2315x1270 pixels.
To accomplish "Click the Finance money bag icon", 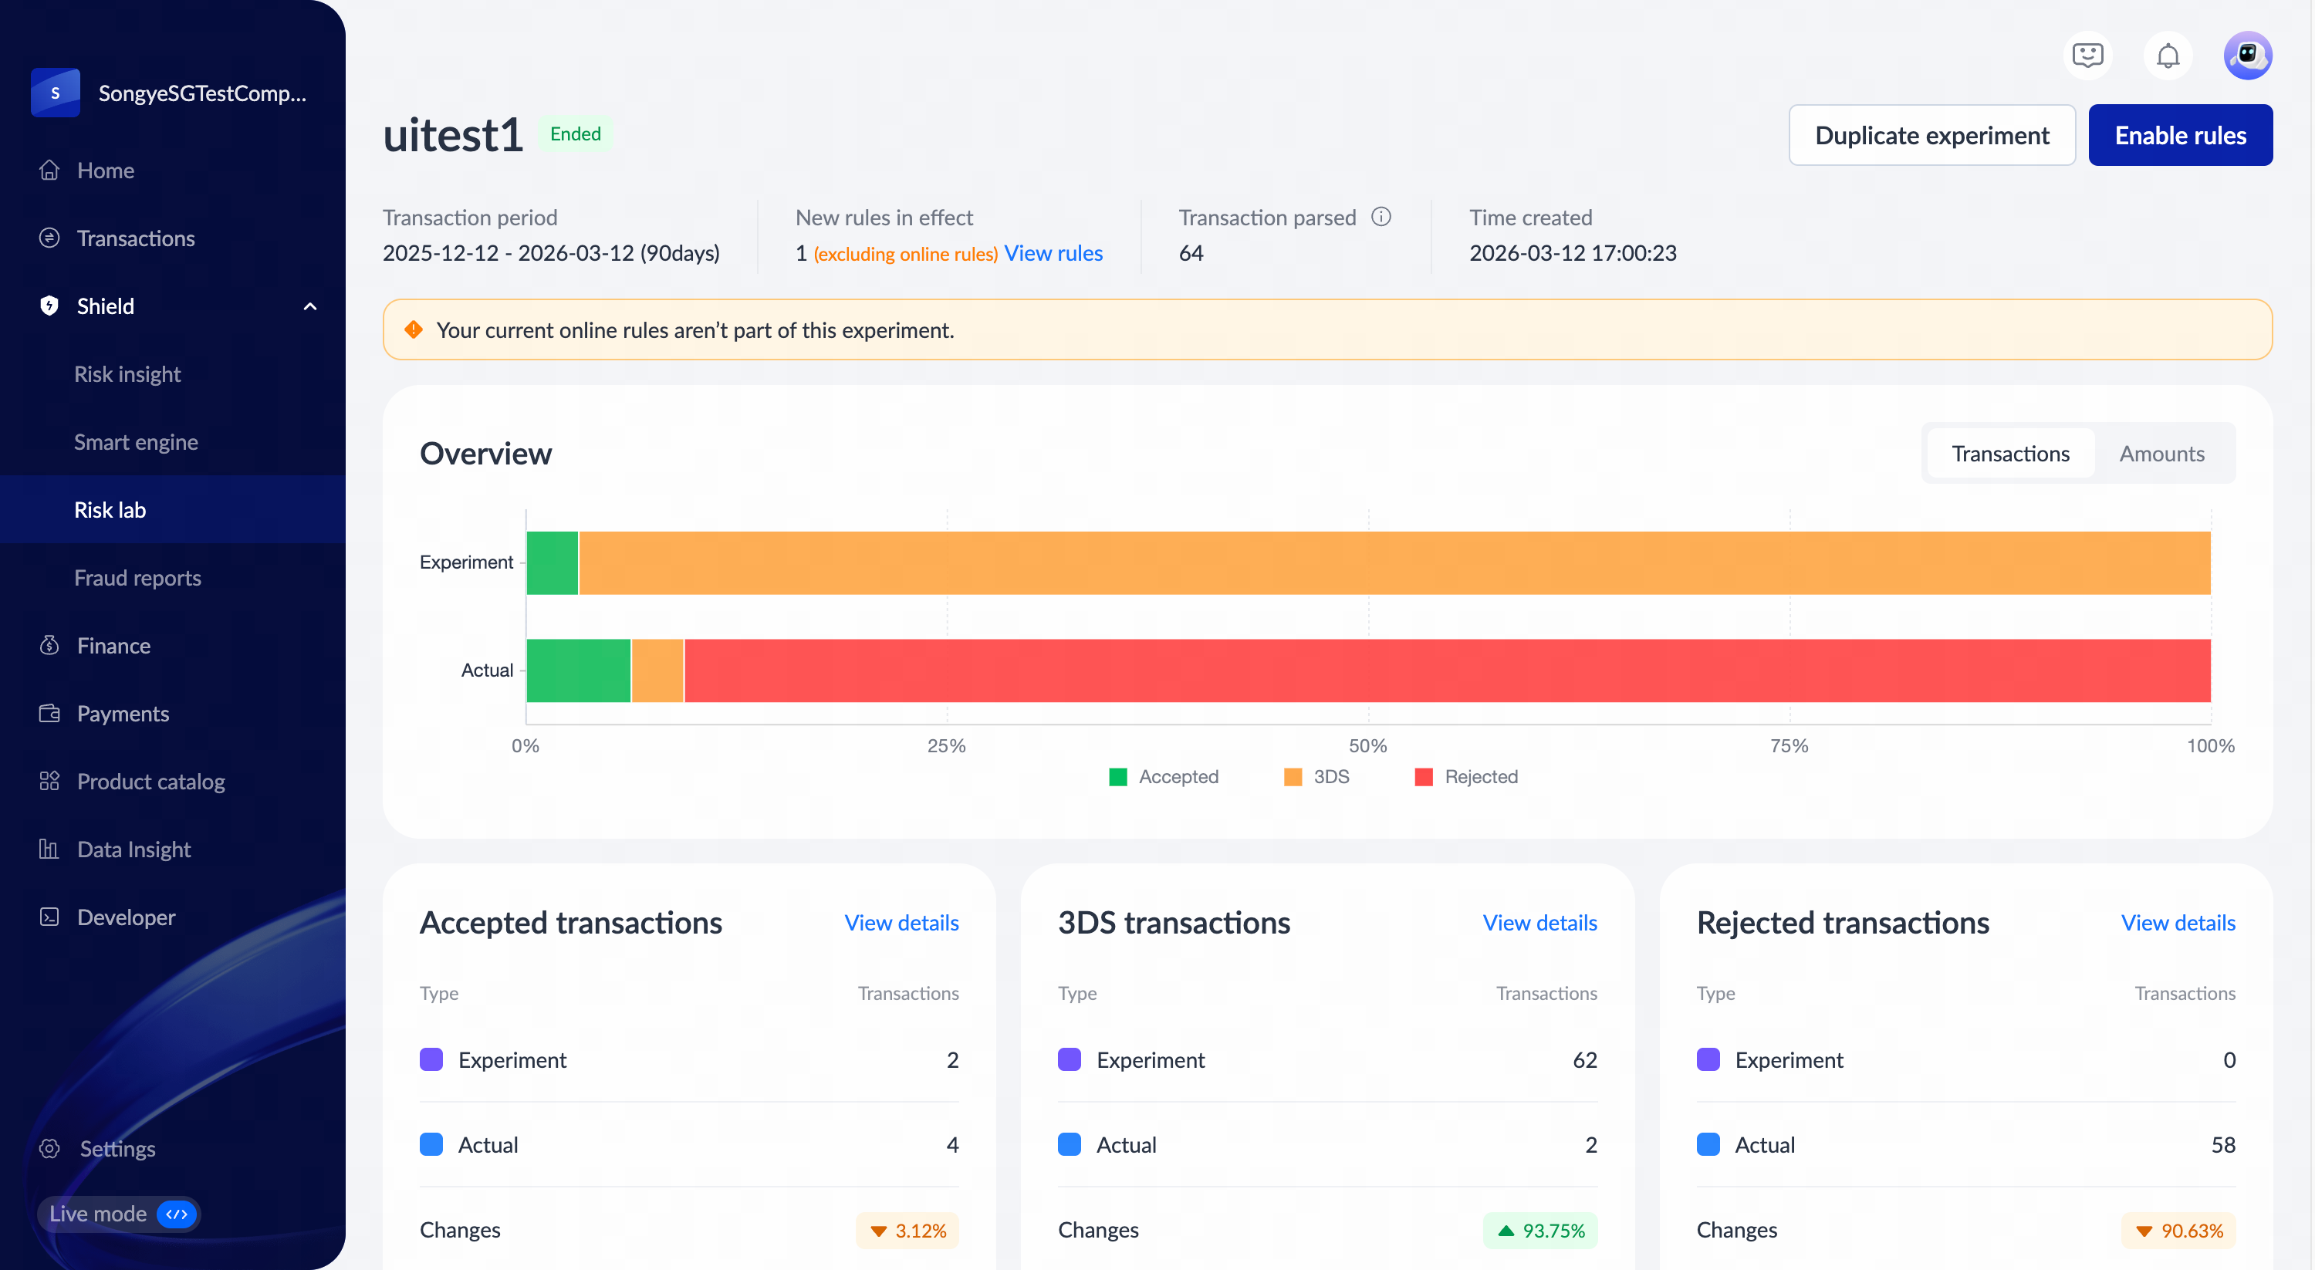I will 49,645.
